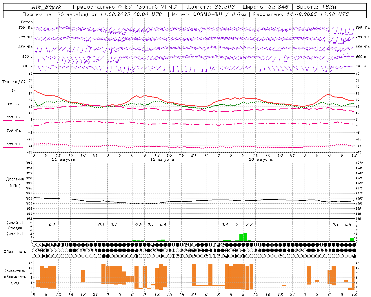Click the left-side "700 гПа" wind level label

[x=26, y=37]
